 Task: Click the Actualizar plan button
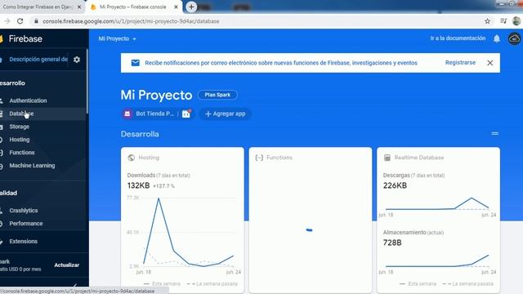(x=67, y=265)
